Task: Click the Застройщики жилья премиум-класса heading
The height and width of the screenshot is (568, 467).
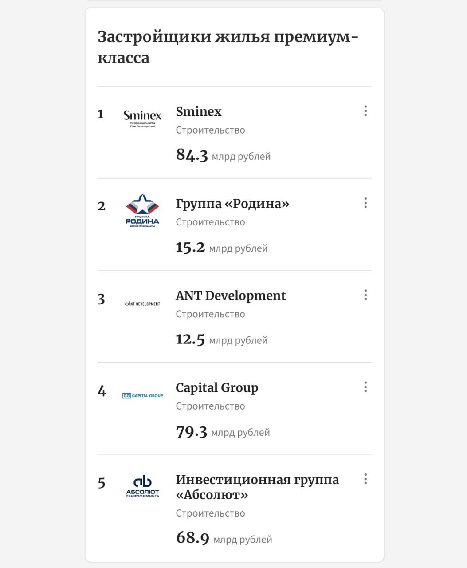Action: click(x=228, y=47)
